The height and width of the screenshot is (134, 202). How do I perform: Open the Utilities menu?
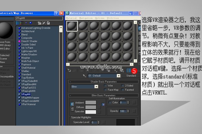pyautogui.click(x=113, y=18)
